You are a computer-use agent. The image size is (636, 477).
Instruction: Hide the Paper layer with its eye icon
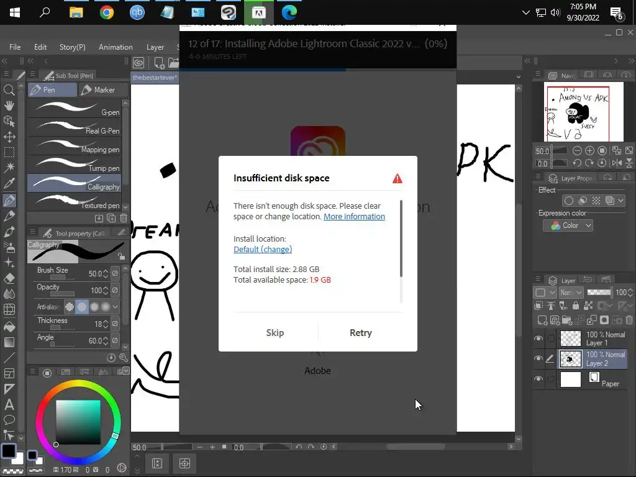[x=538, y=379]
